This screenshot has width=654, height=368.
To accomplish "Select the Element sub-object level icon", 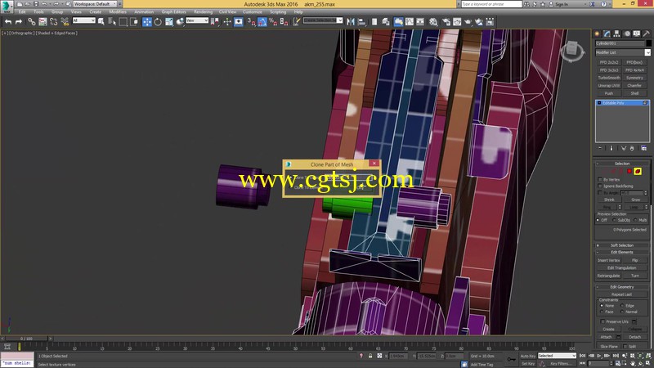I will tap(638, 171).
